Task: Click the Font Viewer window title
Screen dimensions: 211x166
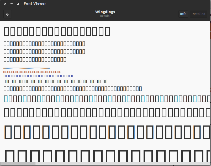Action: (x=35, y=3)
